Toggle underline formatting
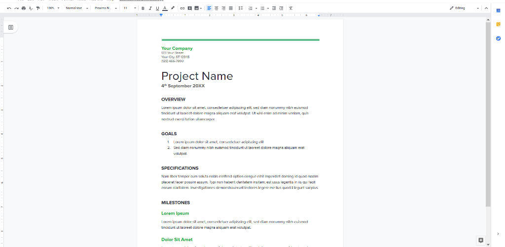Viewport: 505px width, 247px height. [157, 8]
